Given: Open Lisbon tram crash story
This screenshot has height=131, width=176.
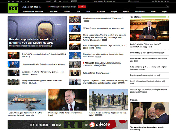Looking at the screenshot, I should click(x=102, y=64).
